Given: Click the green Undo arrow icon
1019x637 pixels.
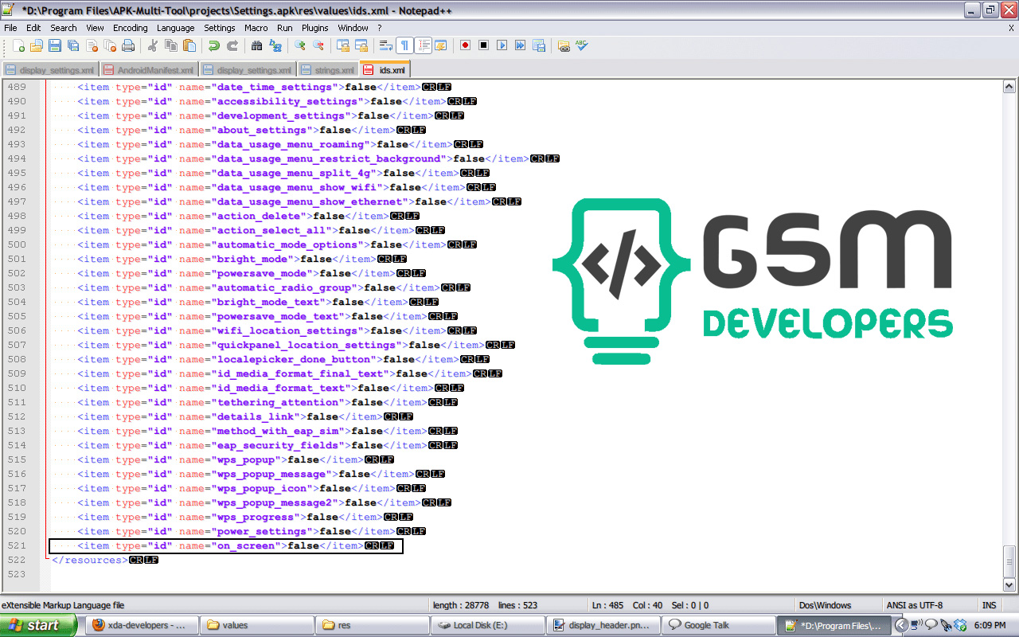Looking at the screenshot, I should tap(214, 46).
